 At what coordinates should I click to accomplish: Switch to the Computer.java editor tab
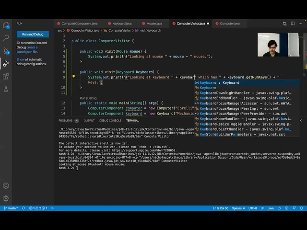pyautogui.click(x=230, y=23)
